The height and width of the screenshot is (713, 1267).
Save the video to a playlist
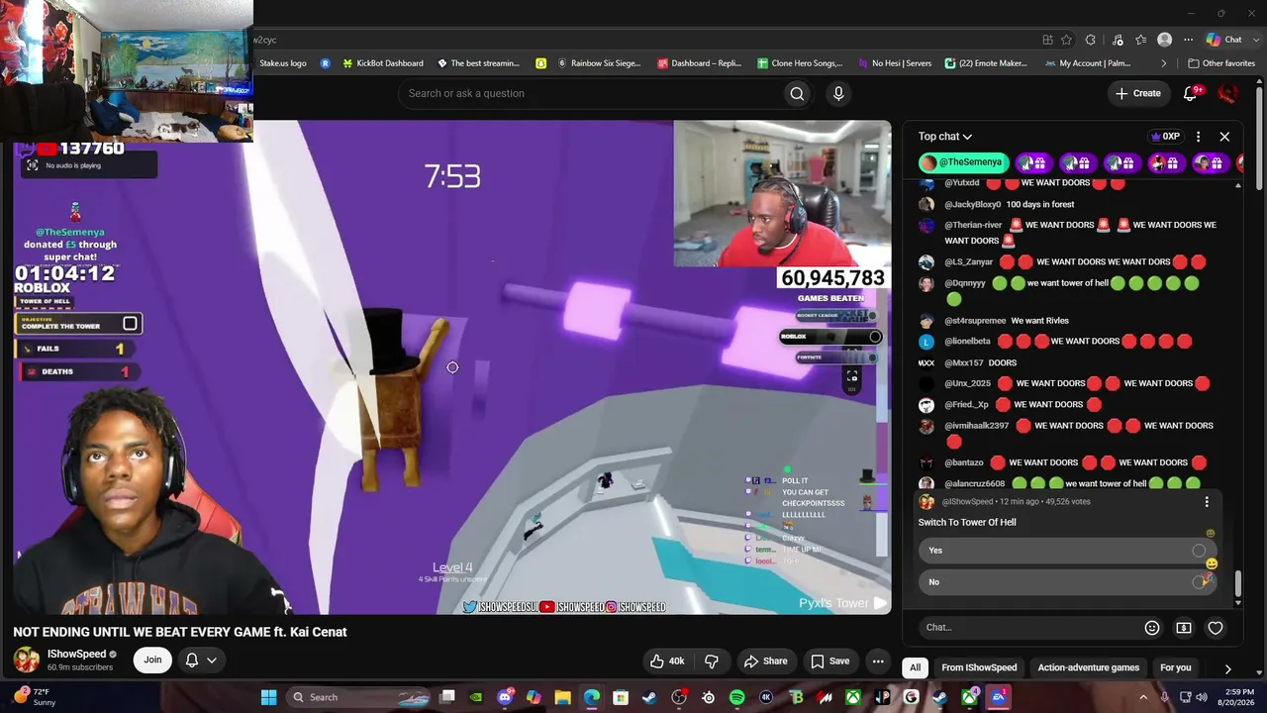(x=830, y=661)
